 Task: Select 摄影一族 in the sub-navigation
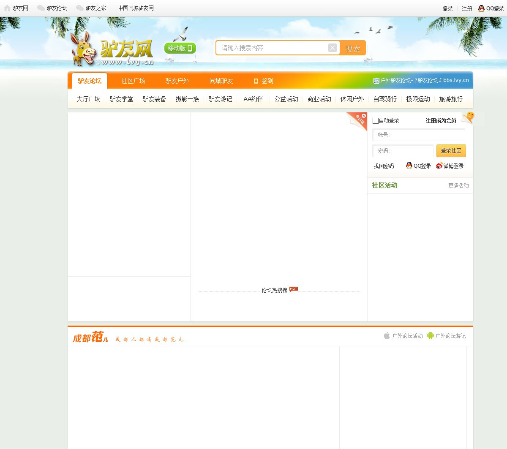click(x=187, y=99)
